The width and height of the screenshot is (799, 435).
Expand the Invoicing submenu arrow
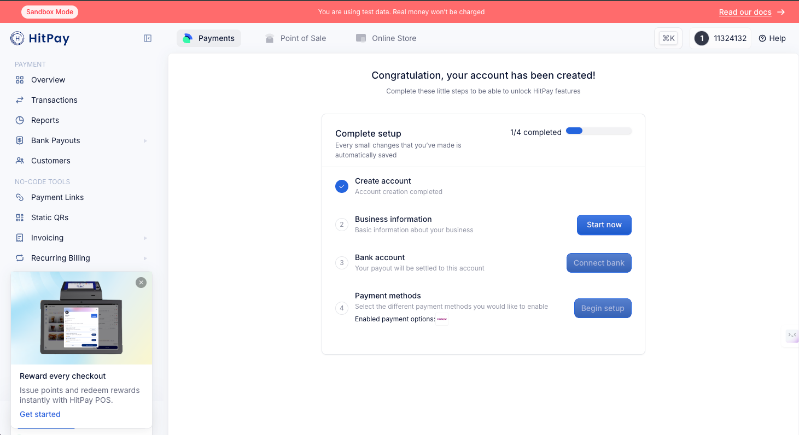(145, 238)
